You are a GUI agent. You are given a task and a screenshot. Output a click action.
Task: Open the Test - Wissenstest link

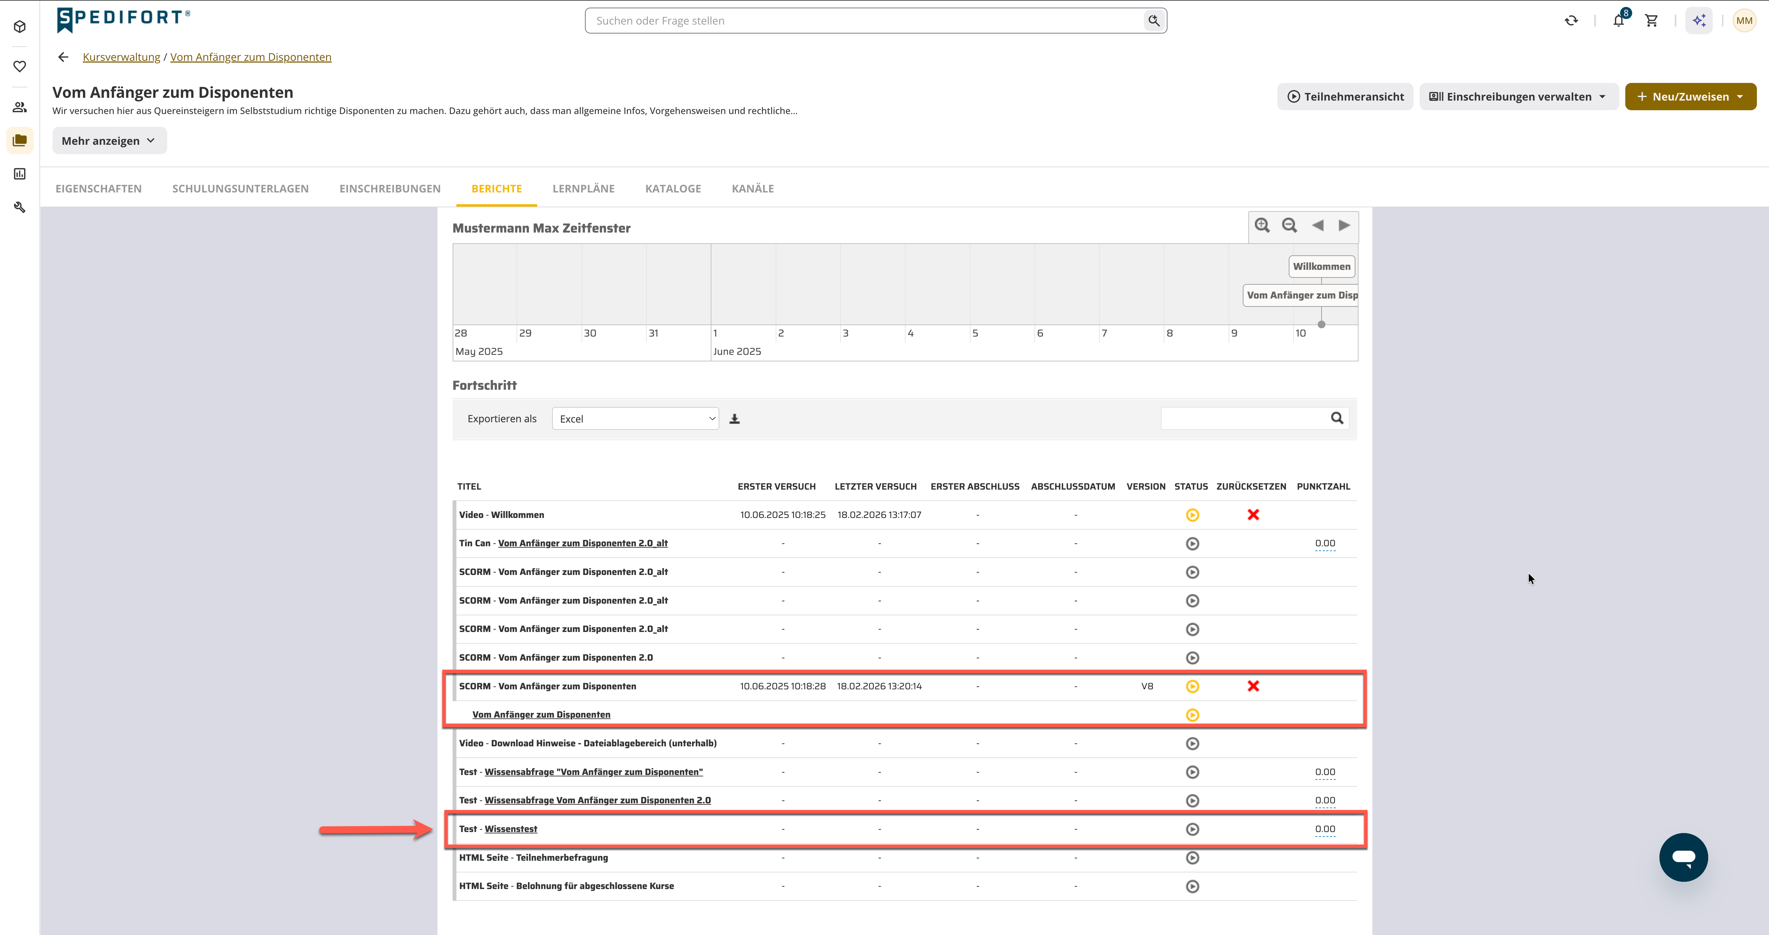point(511,829)
